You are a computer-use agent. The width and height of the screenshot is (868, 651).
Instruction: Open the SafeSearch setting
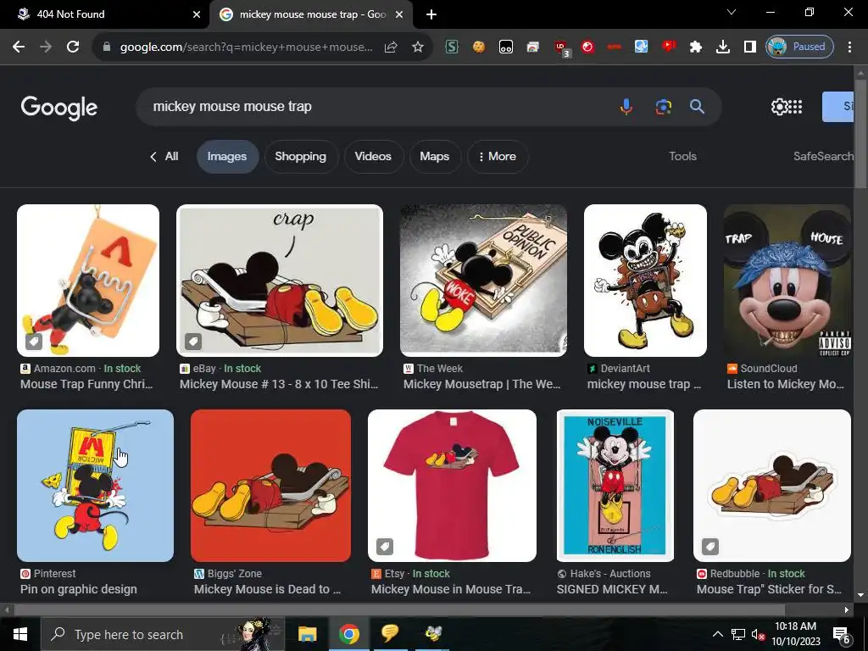pyautogui.click(x=823, y=157)
